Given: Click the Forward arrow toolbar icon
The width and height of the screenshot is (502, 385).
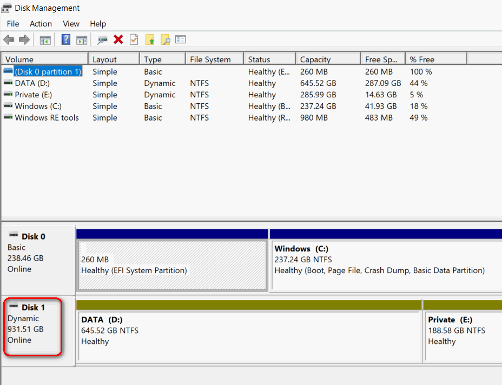Looking at the screenshot, I should point(24,39).
